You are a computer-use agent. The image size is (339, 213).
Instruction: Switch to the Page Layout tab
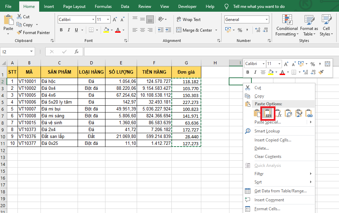(x=75, y=7)
